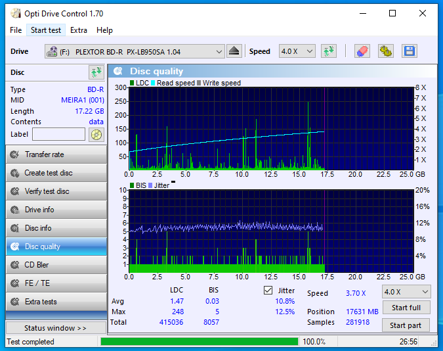Image resolution: width=443 pixels, height=351 pixels.
Task: Click the eject drive icon
Action: click(x=234, y=51)
